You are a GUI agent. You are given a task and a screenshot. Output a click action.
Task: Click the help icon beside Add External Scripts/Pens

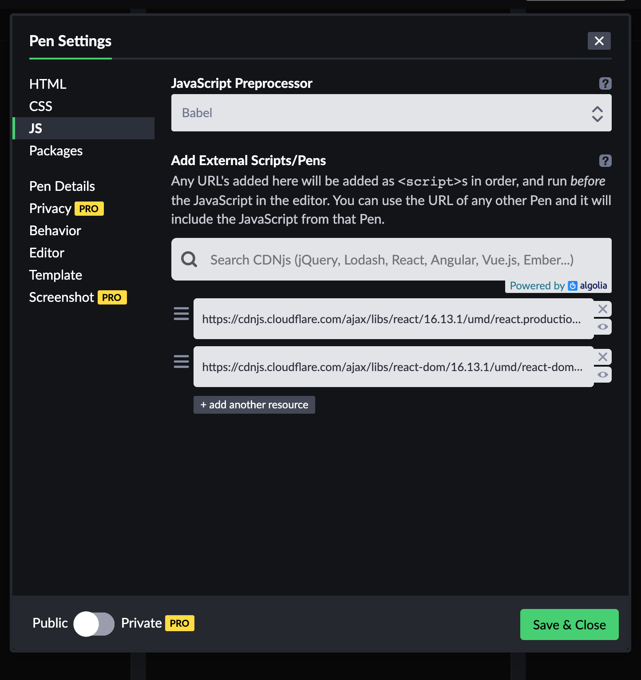(x=605, y=161)
